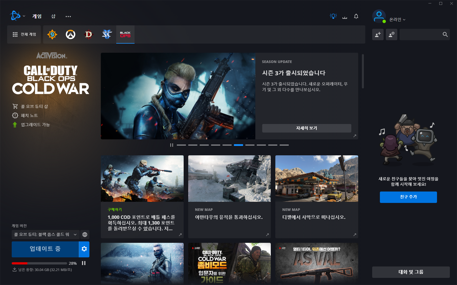The image size is (457, 285).
Task: Open the downloads tray icon
Action: (x=345, y=17)
